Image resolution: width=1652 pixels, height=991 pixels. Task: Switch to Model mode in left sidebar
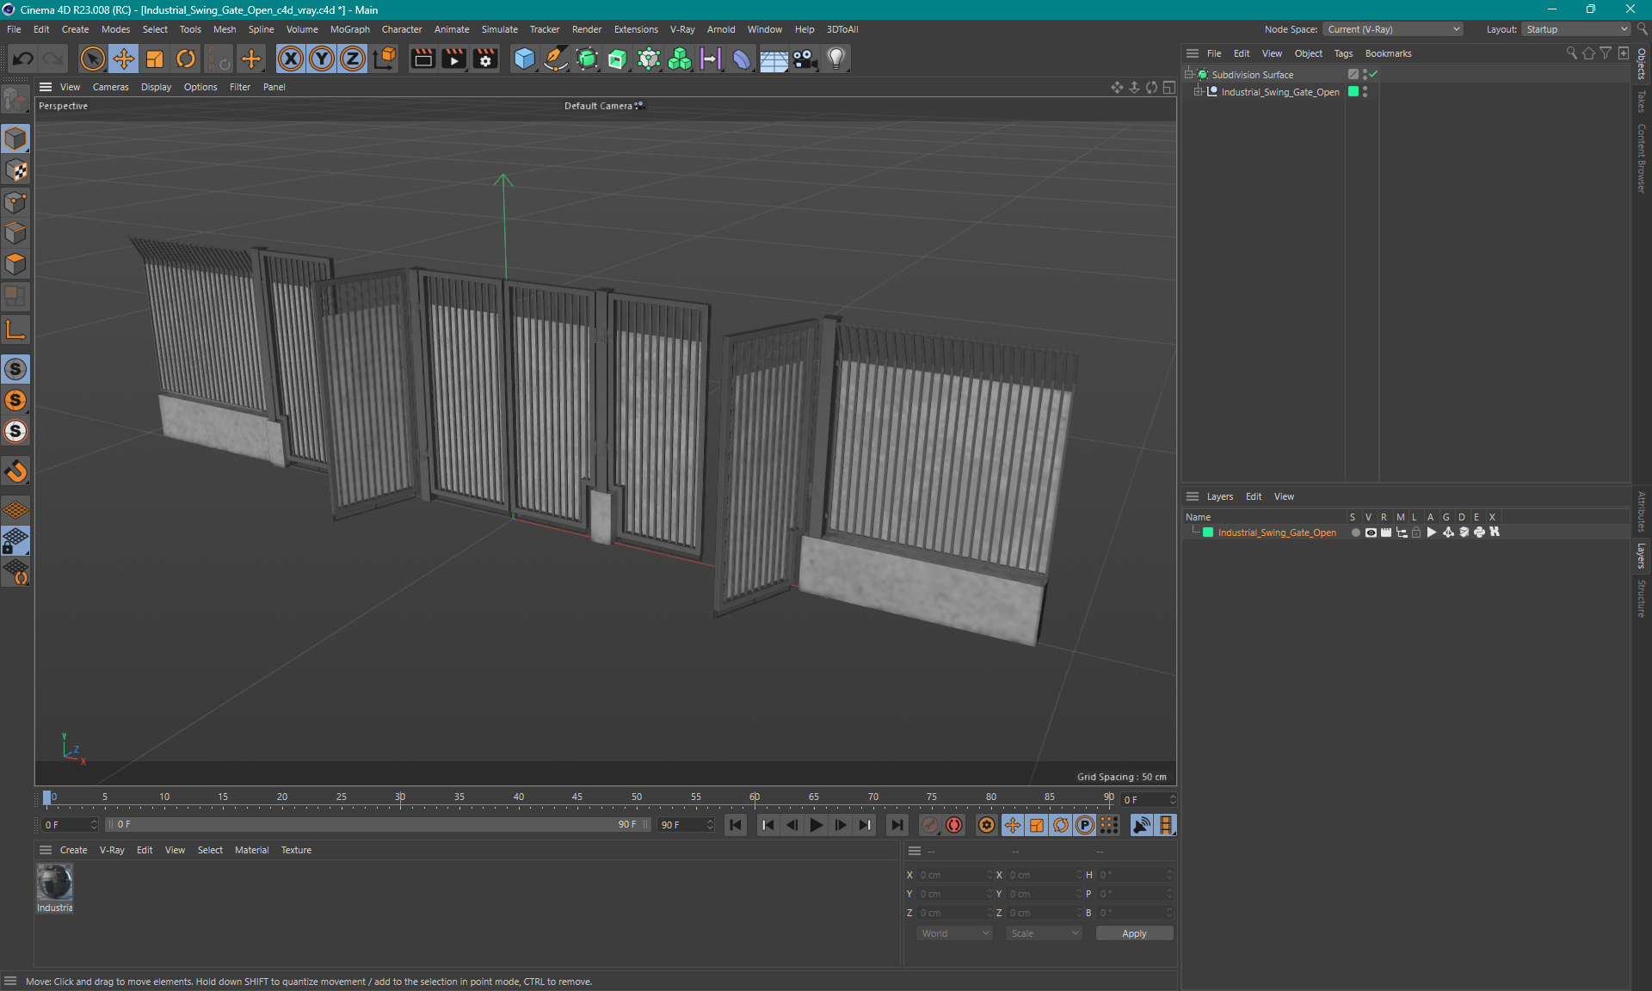(x=15, y=138)
